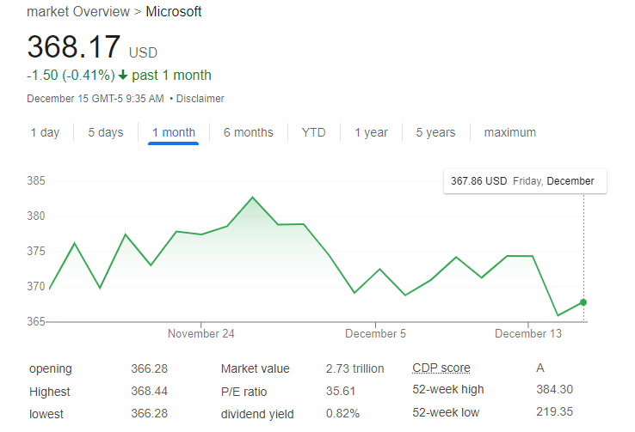Image resolution: width=635 pixels, height=432 pixels.
Task: Switch to the 1 year tab
Action: 371,132
